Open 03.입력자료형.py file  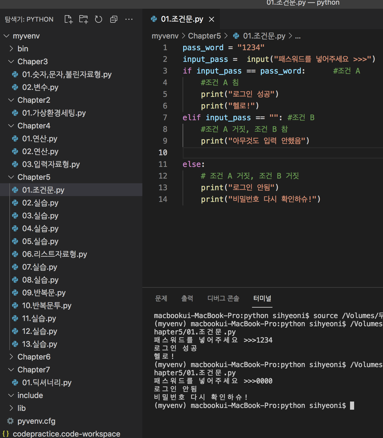pos(71,164)
